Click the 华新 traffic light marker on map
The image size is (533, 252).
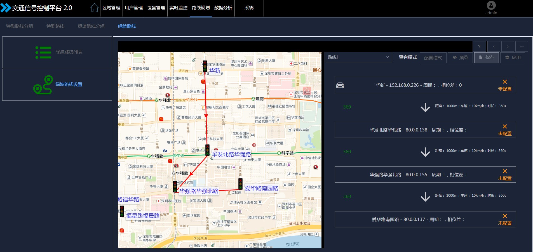[x=205, y=66]
